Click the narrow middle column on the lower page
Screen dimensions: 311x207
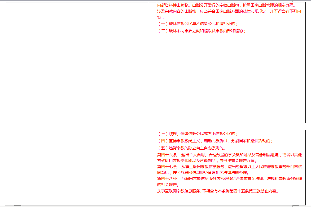152,167
